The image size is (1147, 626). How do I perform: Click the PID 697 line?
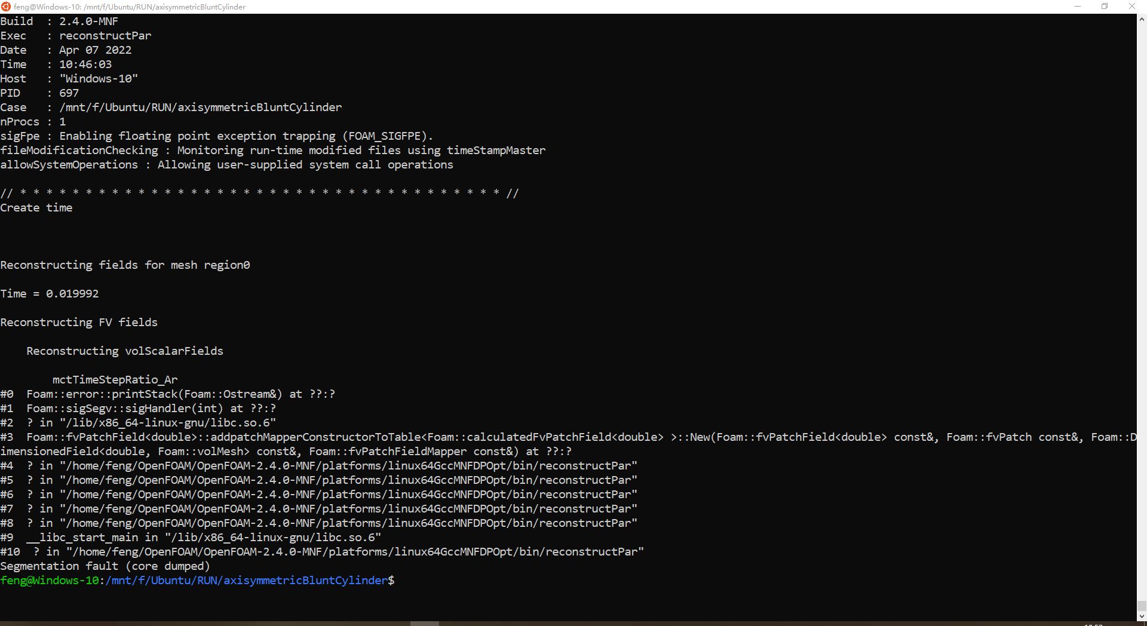pyautogui.click(x=39, y=93)
